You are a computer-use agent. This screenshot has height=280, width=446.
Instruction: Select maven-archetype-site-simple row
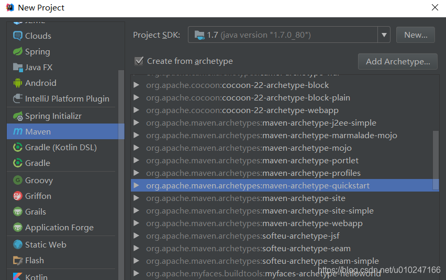tap(285, 210)
